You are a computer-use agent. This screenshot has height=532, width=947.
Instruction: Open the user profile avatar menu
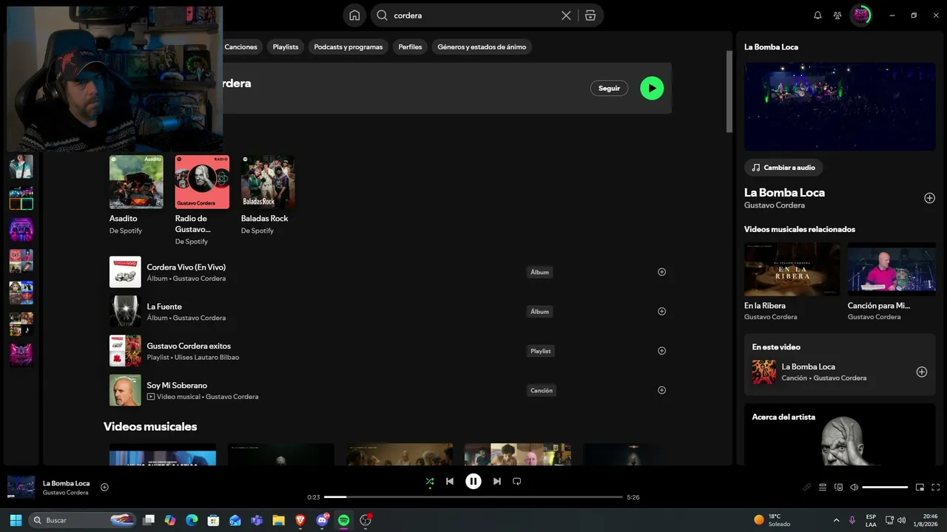(860, 16)
